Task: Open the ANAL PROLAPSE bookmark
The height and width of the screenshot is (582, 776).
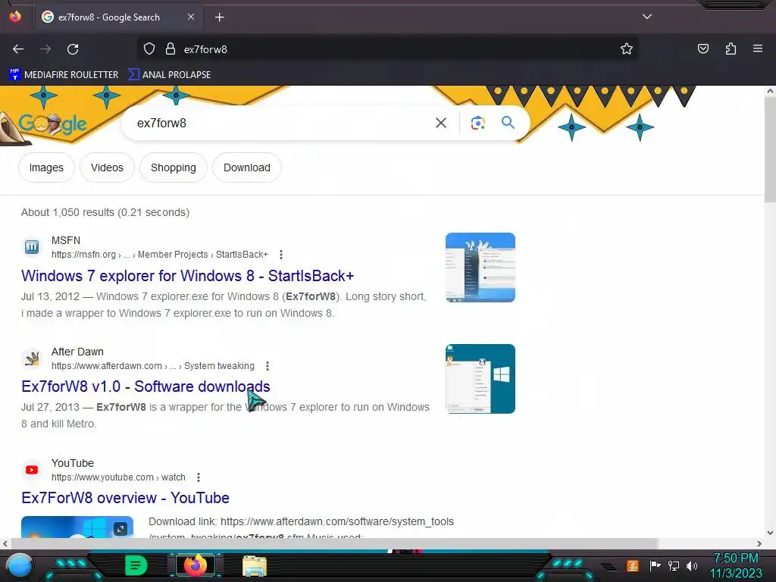Action: (169, 74)
